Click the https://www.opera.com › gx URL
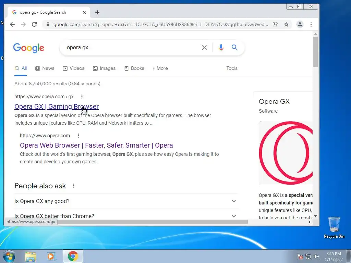The width and height of the screenshot is (351, 263). [44, 97]
